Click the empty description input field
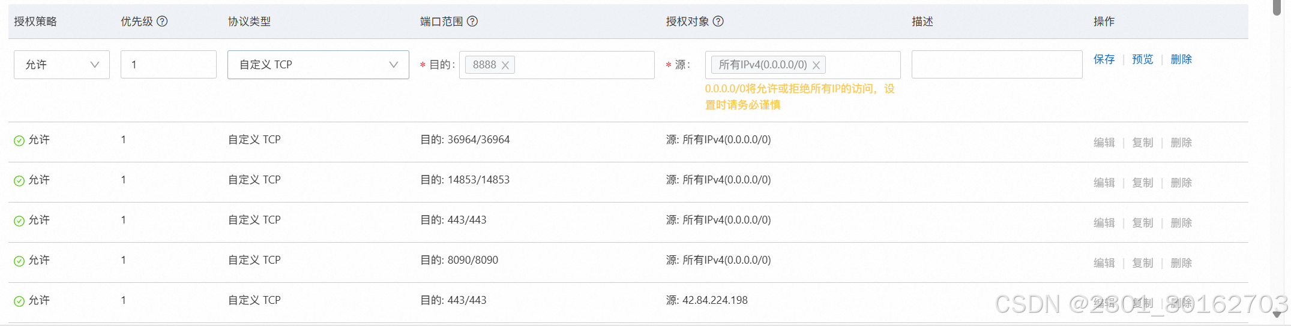The width and height of the screenshot is (1291, 326). point(997,65)
